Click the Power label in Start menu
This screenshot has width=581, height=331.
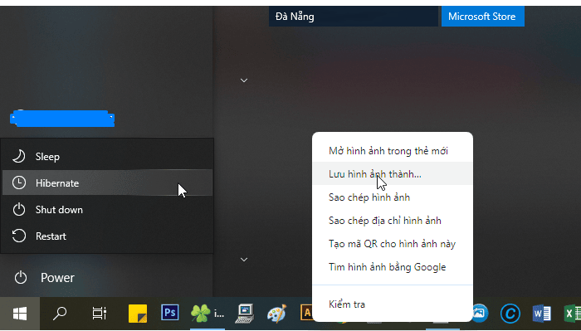57,278
